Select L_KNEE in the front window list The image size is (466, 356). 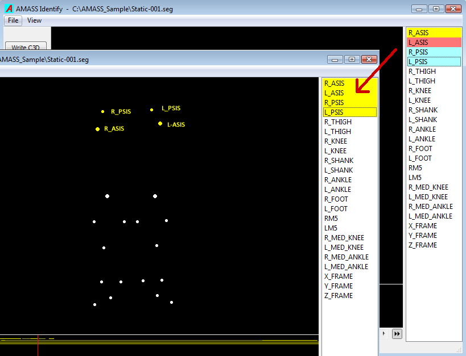[x=350, y=150]
